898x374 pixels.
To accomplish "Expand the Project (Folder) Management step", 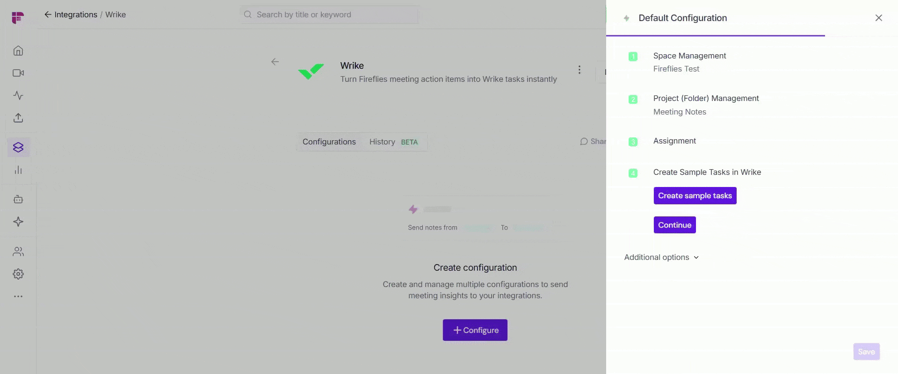I will pyautogui.click(x=706, y=99).
